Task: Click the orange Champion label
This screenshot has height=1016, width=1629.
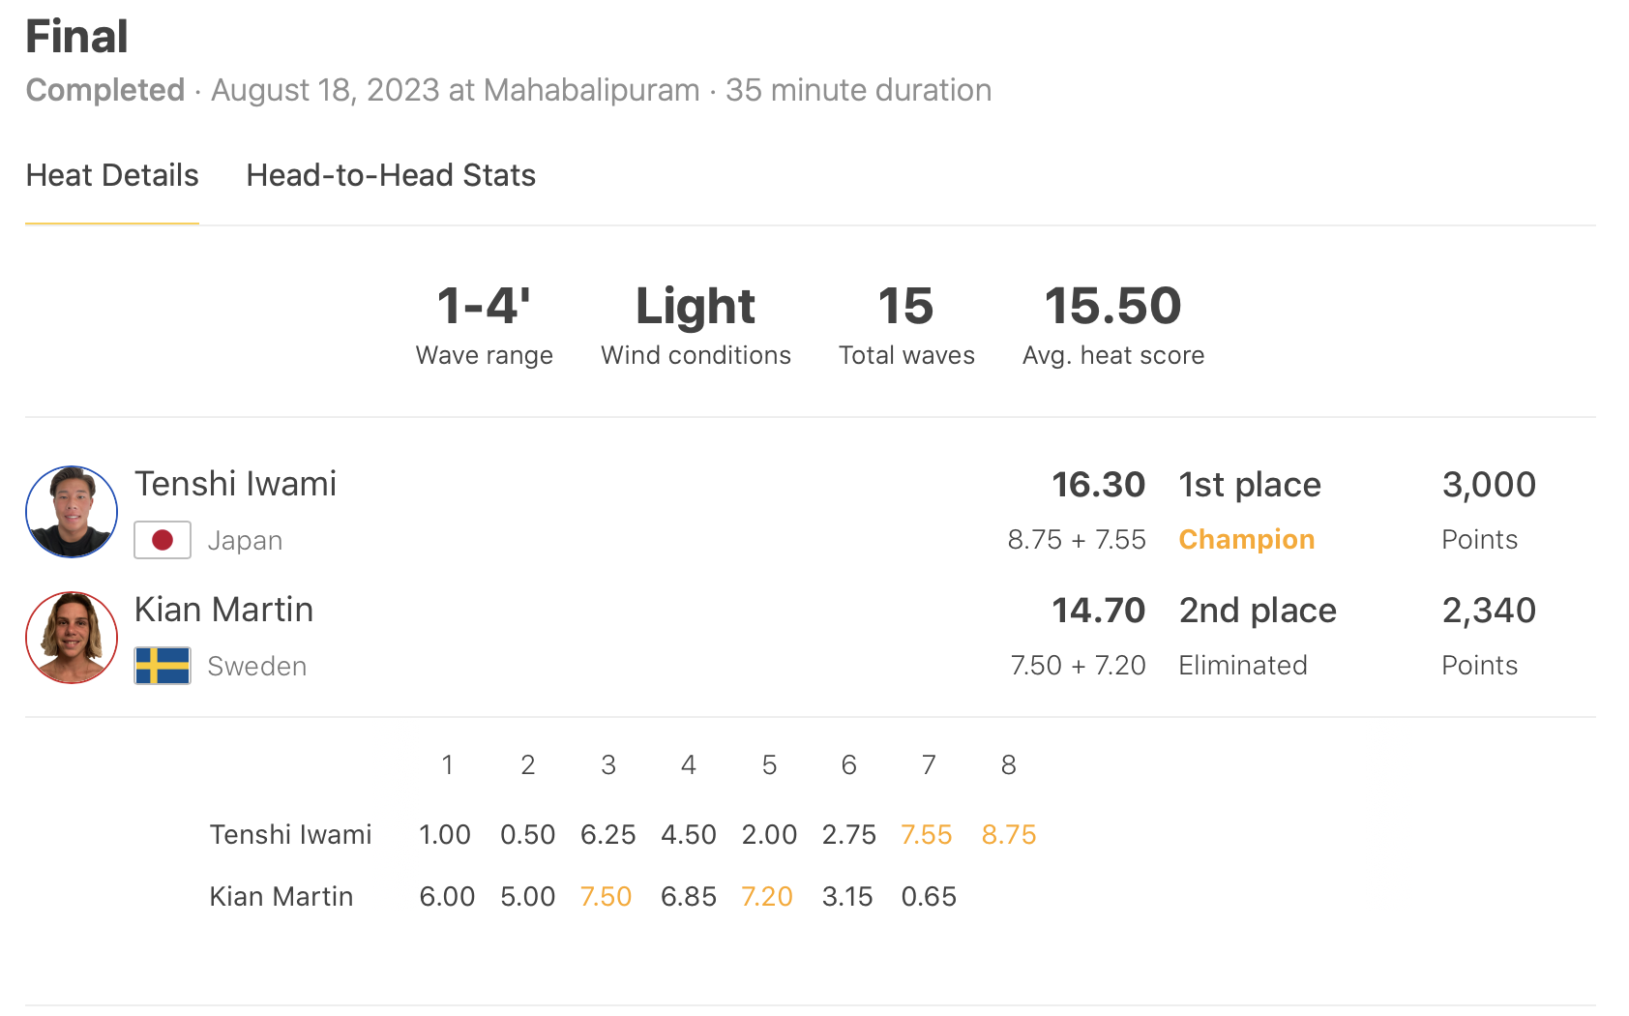Action: coord(1246,539)
